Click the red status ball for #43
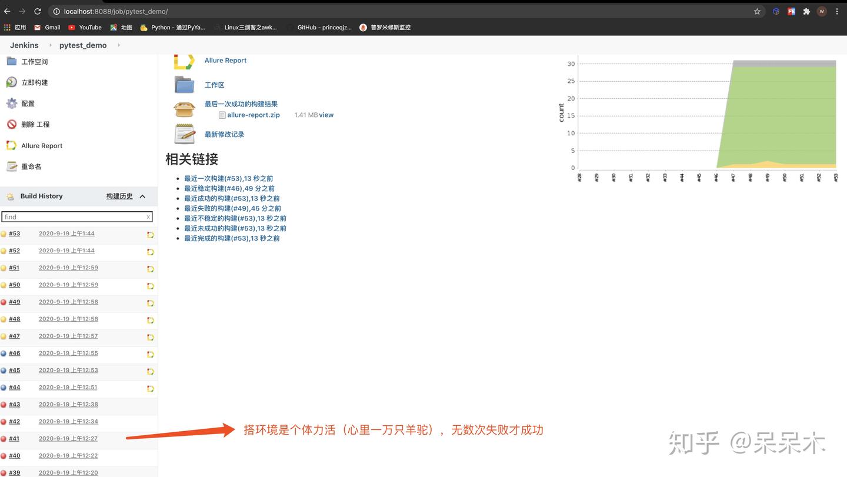847x477 pixels. click(4, 405)
